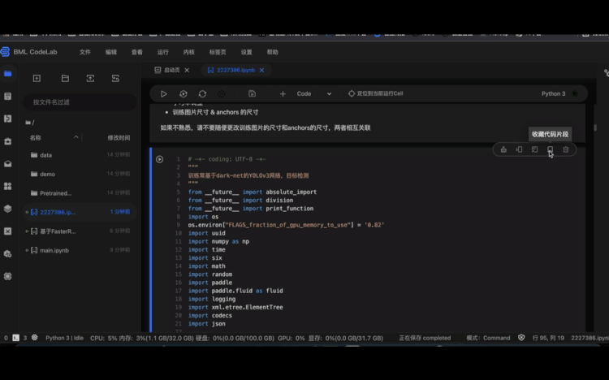Click the upload files icon
Image resolution: width=609 pixels, height=380 pixels.
coord(90,78)
